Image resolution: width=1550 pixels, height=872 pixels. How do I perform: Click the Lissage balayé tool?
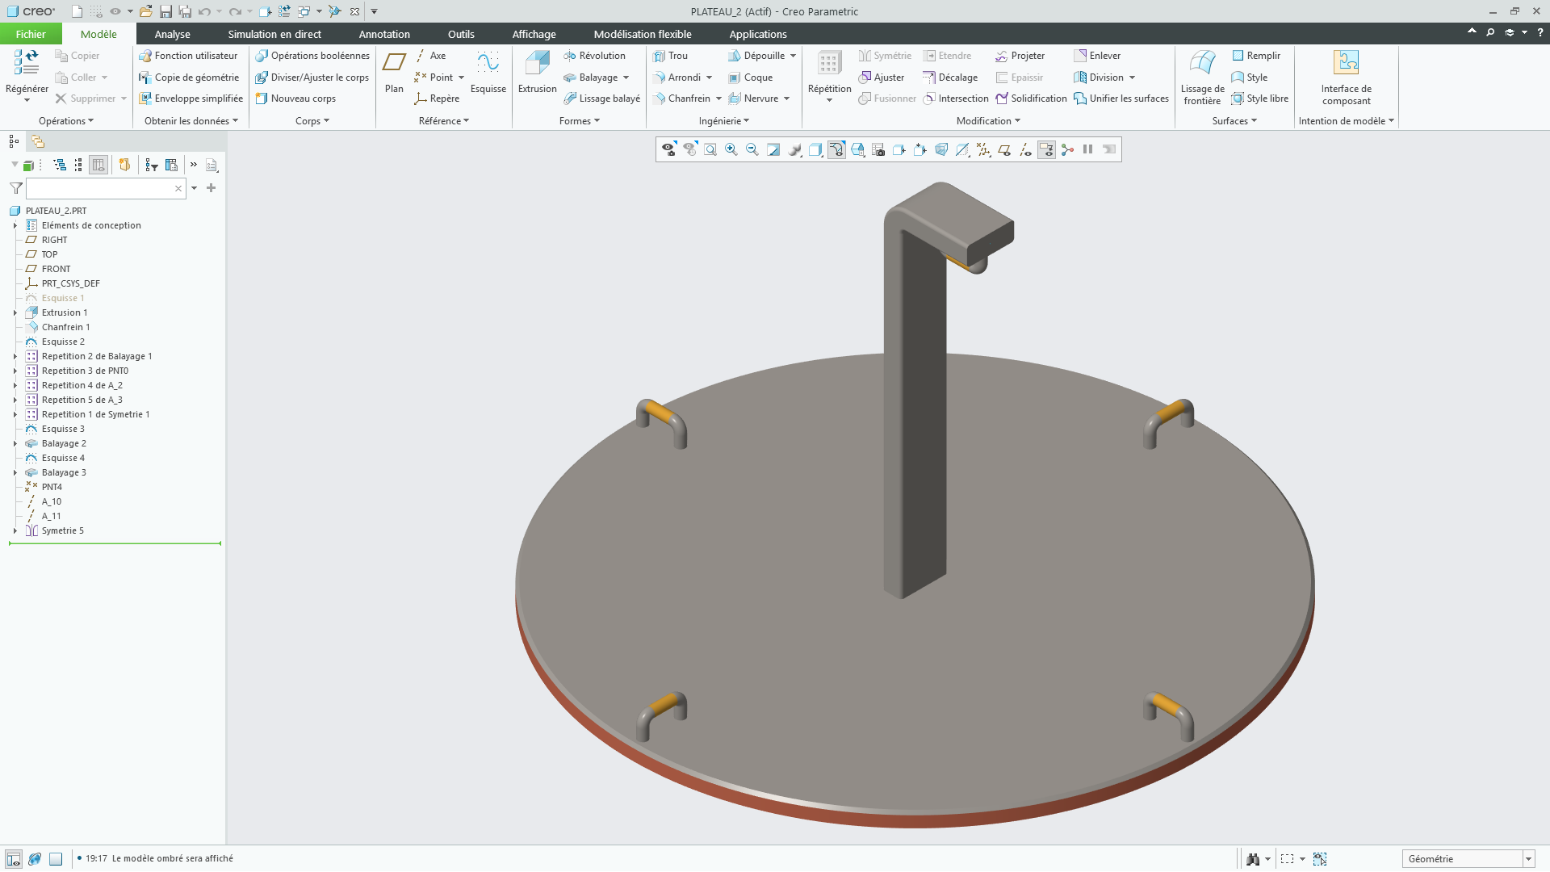pos(601,99)
